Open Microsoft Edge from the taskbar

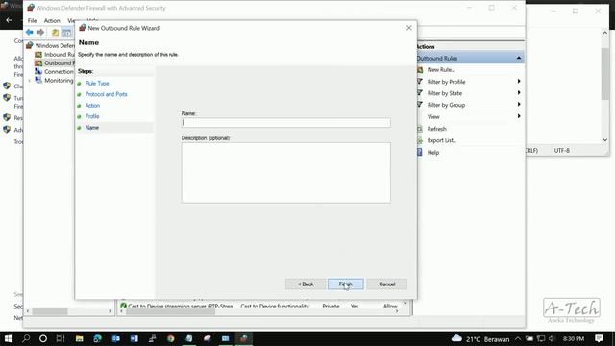click(x=98, y=338)
